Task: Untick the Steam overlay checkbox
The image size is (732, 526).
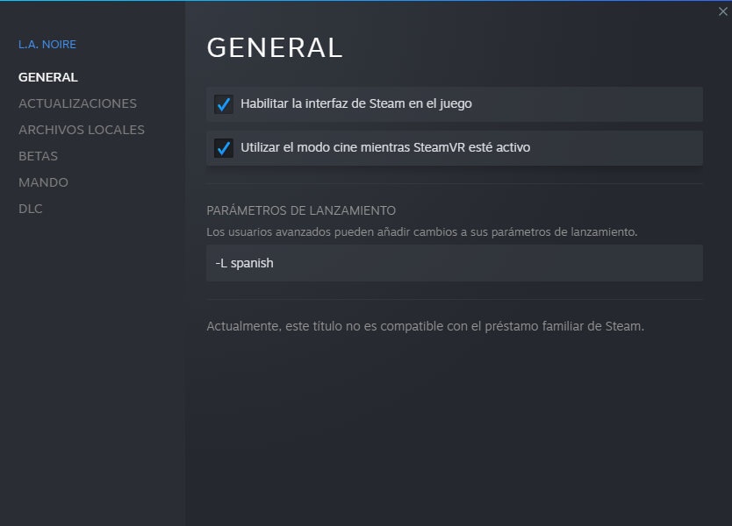Action: click(223, 104)
